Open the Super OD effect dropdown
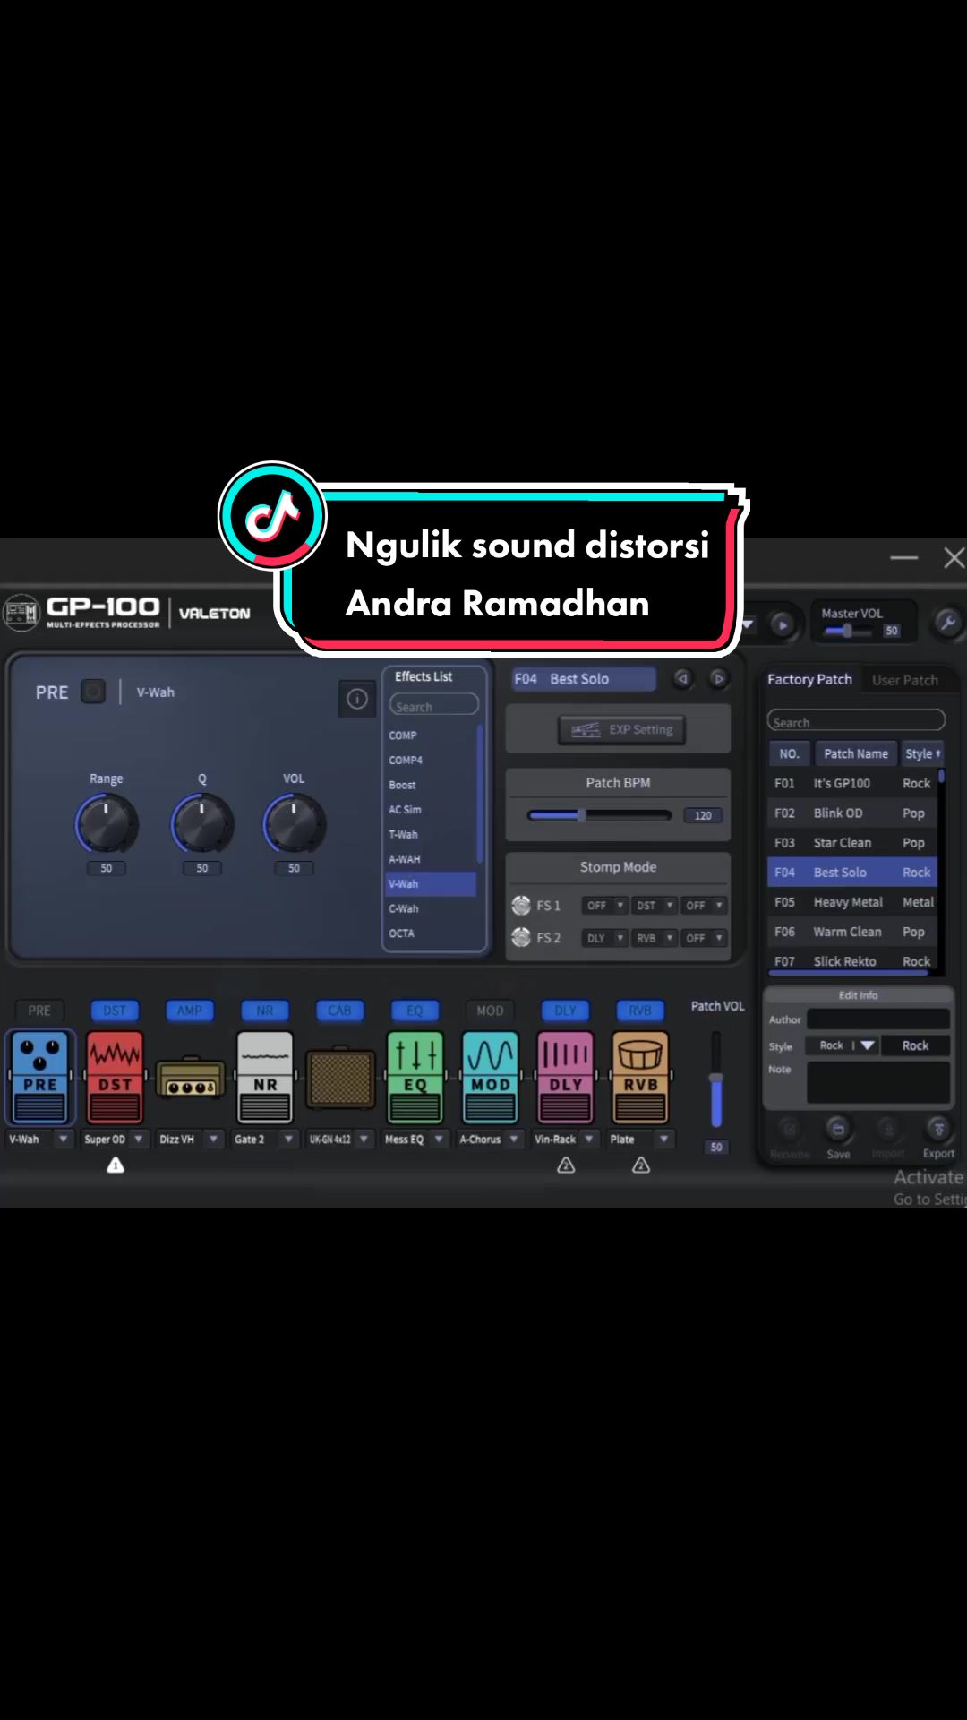 (x=139, y=1139)
